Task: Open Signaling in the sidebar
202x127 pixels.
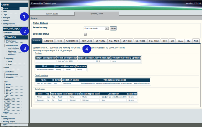Action: coord(10,59)
